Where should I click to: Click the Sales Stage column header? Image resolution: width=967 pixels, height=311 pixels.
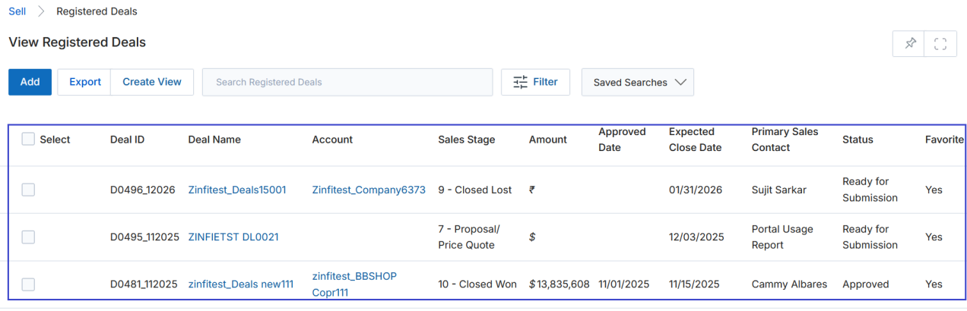466,140
